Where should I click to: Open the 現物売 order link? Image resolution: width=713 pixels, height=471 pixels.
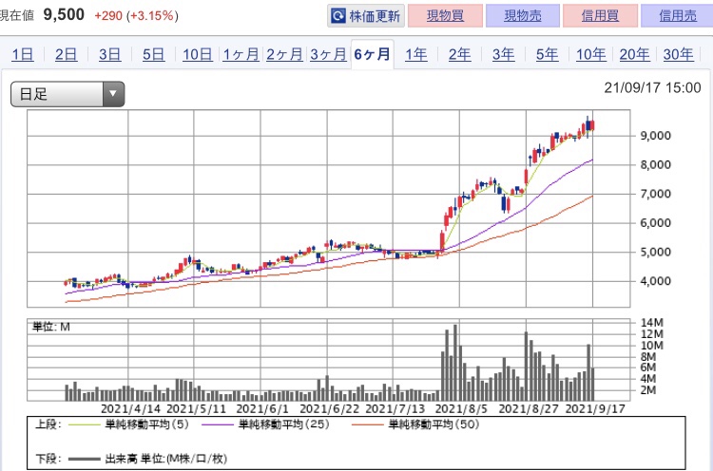pyautogui.click(x=523, y=16)
